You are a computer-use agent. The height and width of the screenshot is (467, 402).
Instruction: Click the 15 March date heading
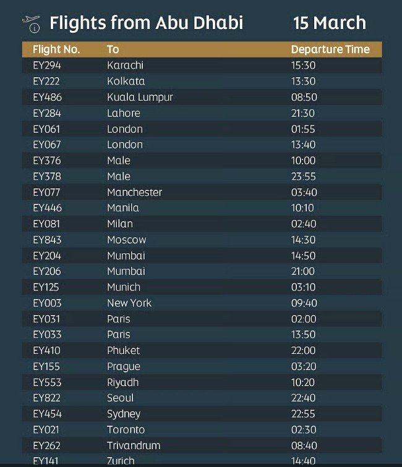click(x=330, y=23)
